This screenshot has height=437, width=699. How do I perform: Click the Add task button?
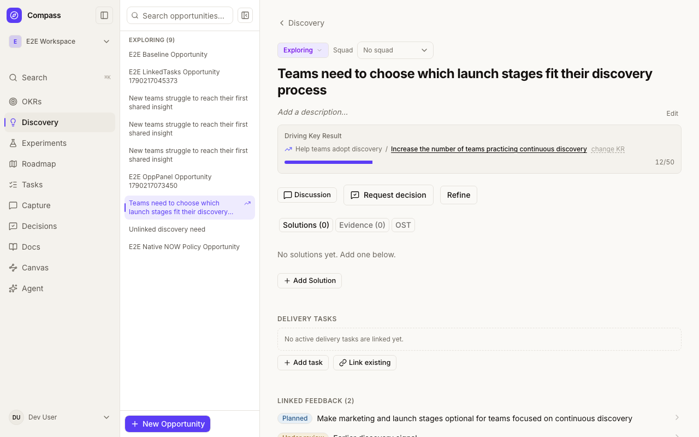[x=303, y=363]
